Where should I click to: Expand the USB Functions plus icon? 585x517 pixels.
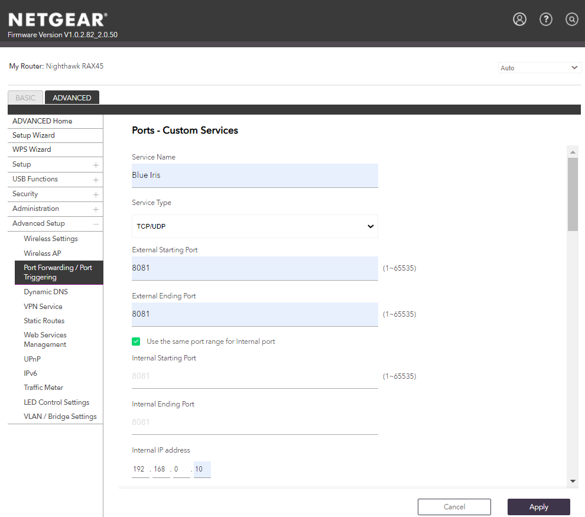coord(96,180)
